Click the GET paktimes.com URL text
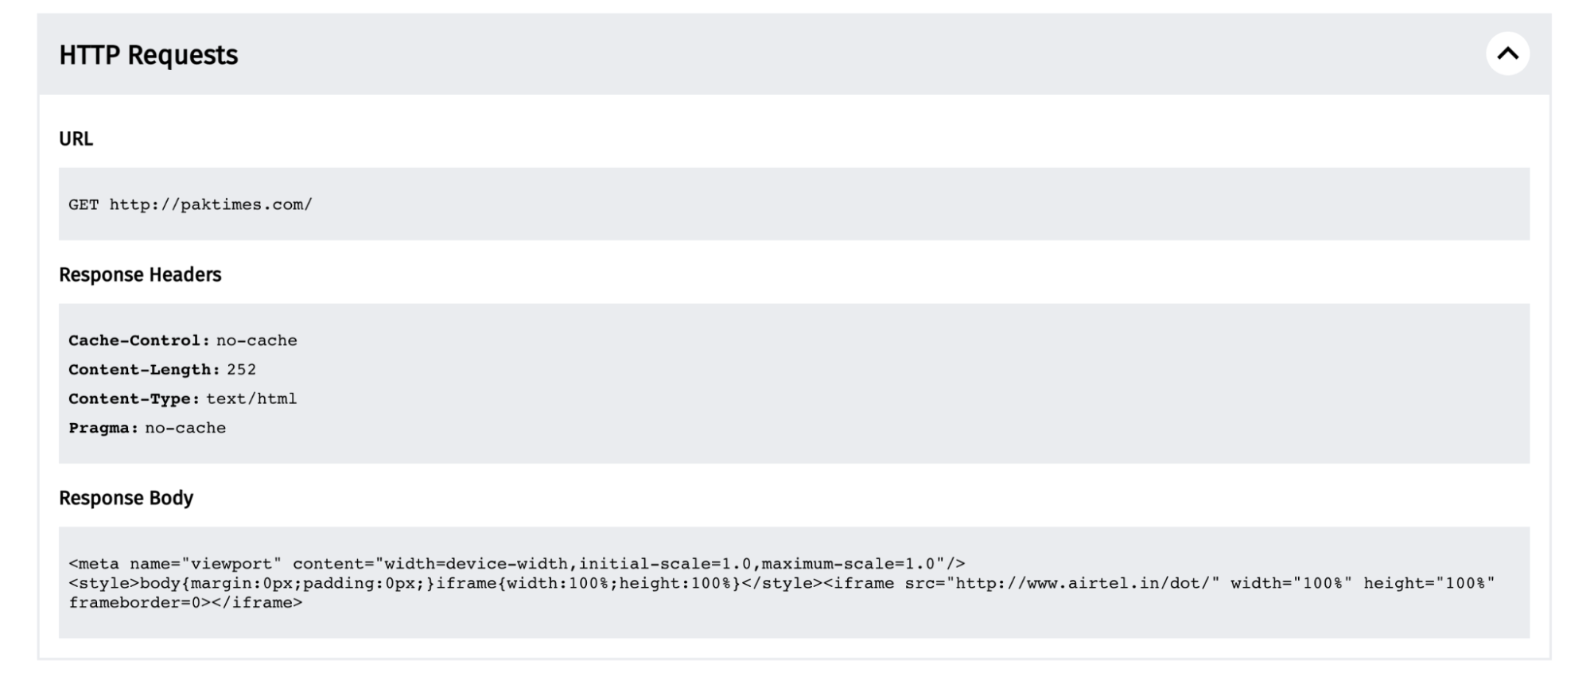Image resolution: width=1590 pixels, height=692 pixels. [190, 205]
